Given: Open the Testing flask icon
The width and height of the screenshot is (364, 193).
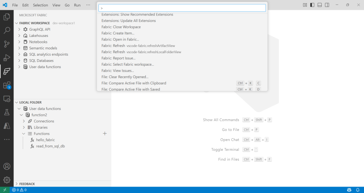Looking at the screenshot, I should pos(6,112).
